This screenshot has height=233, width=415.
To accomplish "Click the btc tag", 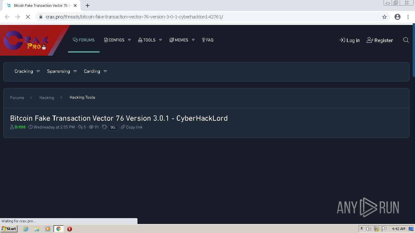I will coord(113,128).
